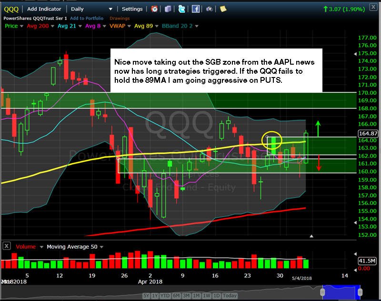Click the 3.07 (1.90%) price change
Image resolution: width=381 pixels, height=301 pixels.
coord(344,9)
